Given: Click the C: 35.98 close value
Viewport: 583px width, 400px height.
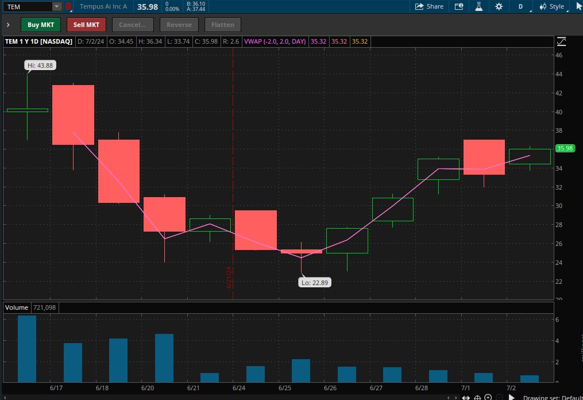Looking at the screenshot, I should coord(206,41).
